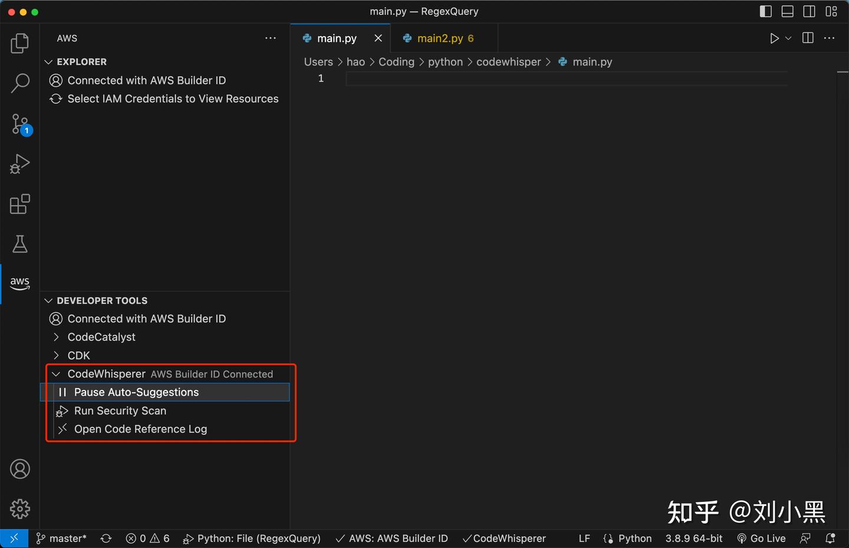Open the AWS Toolkit sidebar icon
Screen dimensions: 849x548
coord(20,283)
